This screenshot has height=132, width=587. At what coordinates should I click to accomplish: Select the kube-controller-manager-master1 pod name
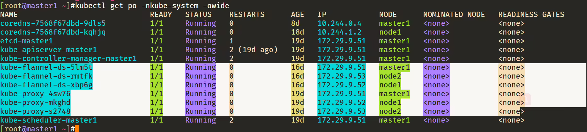68,58
